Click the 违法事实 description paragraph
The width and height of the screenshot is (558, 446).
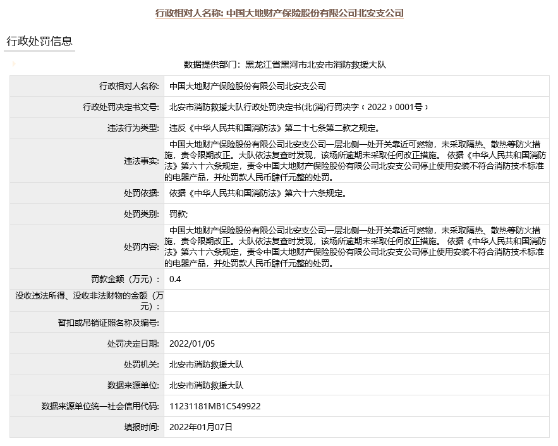(355, 161)
